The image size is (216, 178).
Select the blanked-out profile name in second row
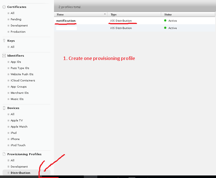[66, 28]
